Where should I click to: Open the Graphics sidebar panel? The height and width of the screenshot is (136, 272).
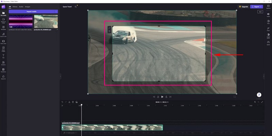tap(3, 63)
